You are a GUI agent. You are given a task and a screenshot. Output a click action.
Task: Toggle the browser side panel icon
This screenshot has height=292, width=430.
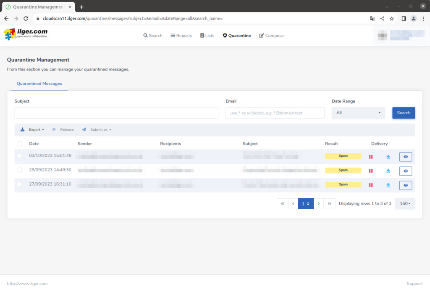tap(404, 18)
